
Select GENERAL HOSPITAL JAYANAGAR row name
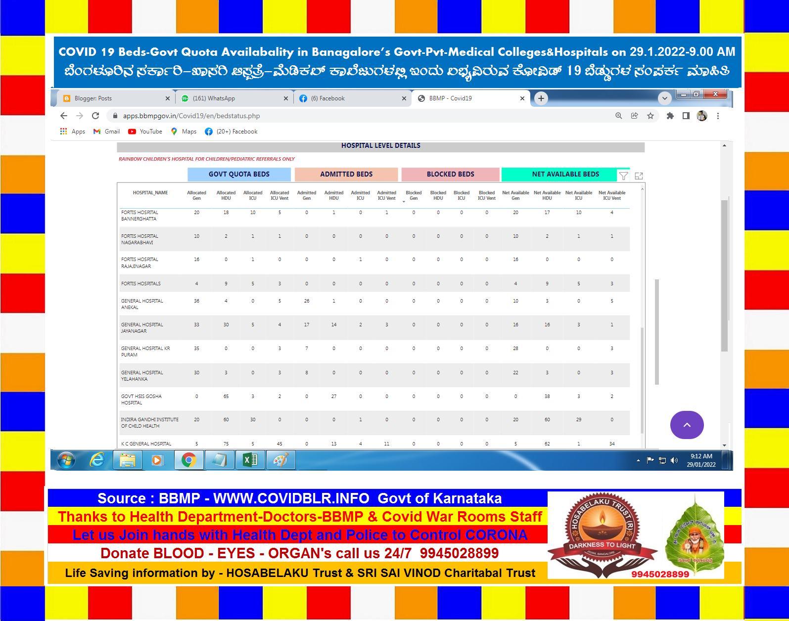tap(142, 328)
